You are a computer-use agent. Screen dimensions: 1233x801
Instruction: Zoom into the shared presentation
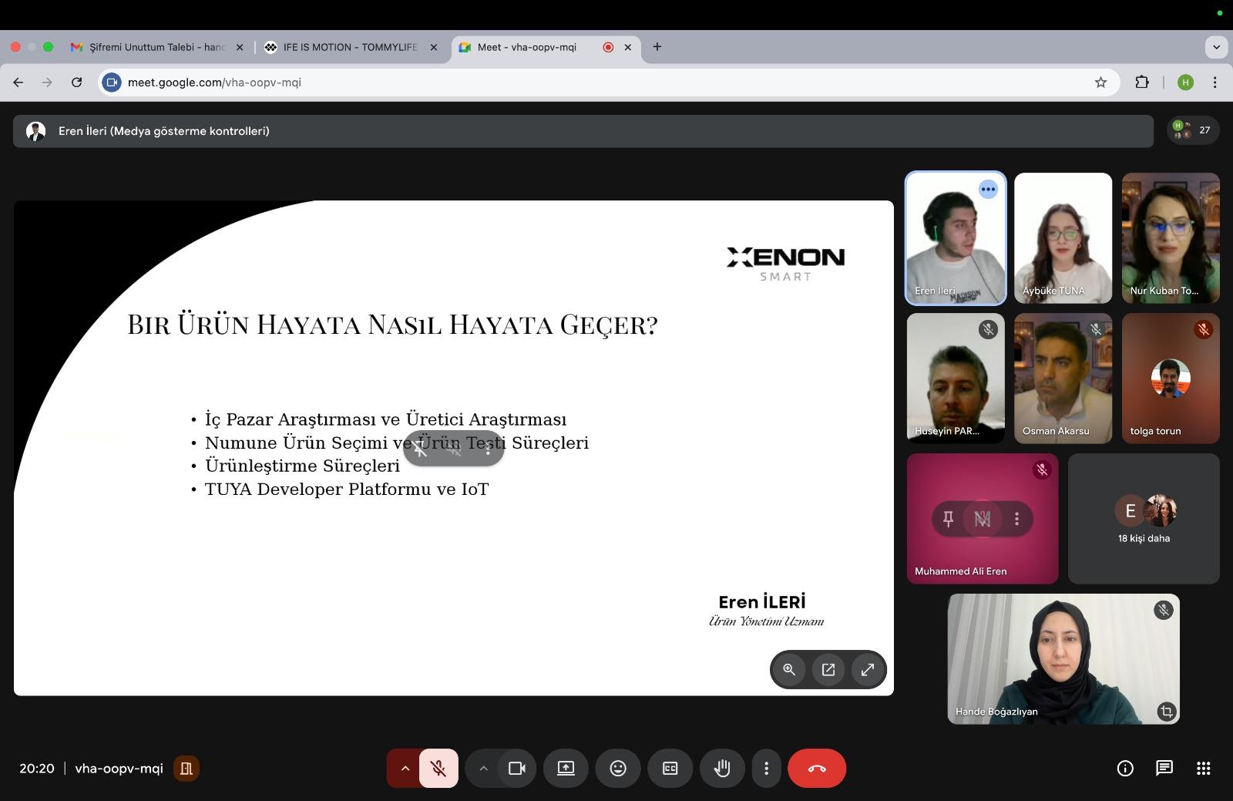(789, 669)
